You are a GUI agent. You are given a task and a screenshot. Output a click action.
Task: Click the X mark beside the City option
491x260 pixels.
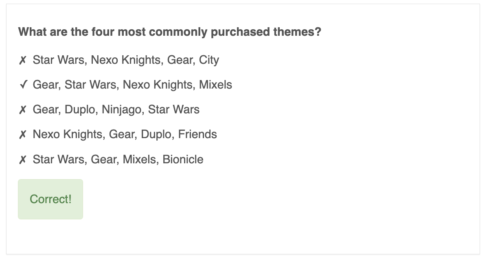[x=23, y=60]
